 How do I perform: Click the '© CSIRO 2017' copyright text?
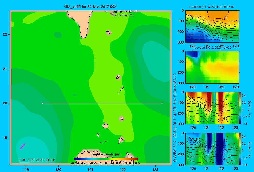175,151
